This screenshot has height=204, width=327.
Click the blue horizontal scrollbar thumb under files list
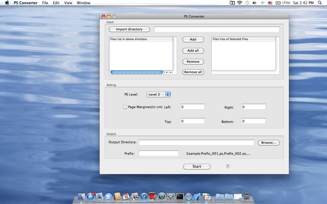point(137,72)
